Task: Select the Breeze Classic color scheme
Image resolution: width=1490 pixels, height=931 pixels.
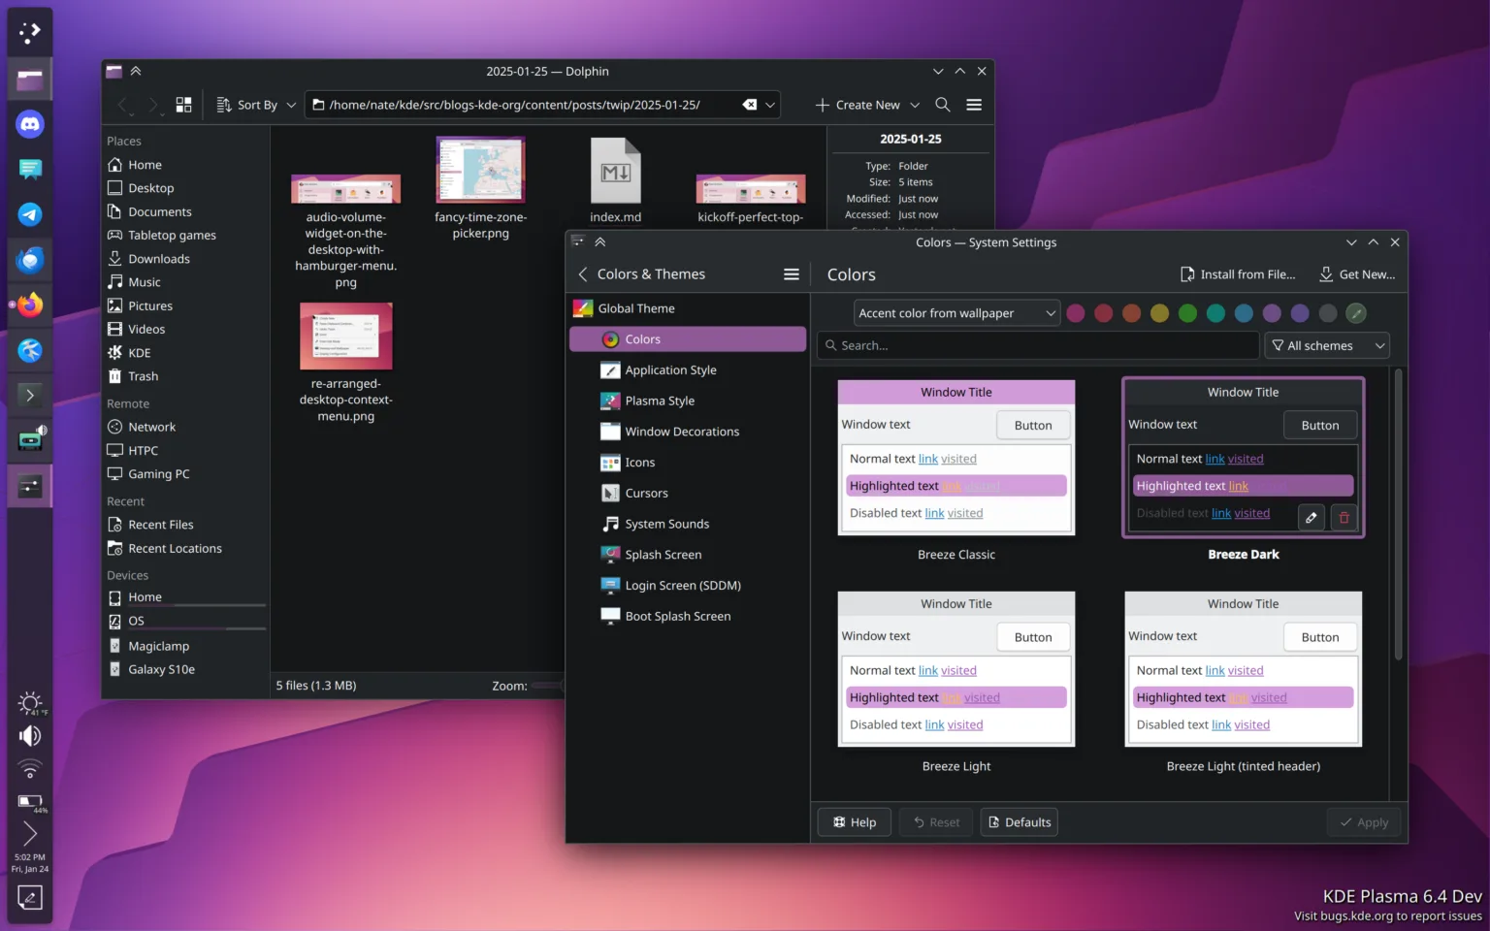Action: point(956,458)
